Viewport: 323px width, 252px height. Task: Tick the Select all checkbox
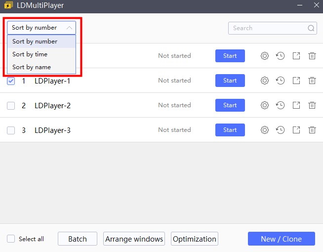[11, 239]
